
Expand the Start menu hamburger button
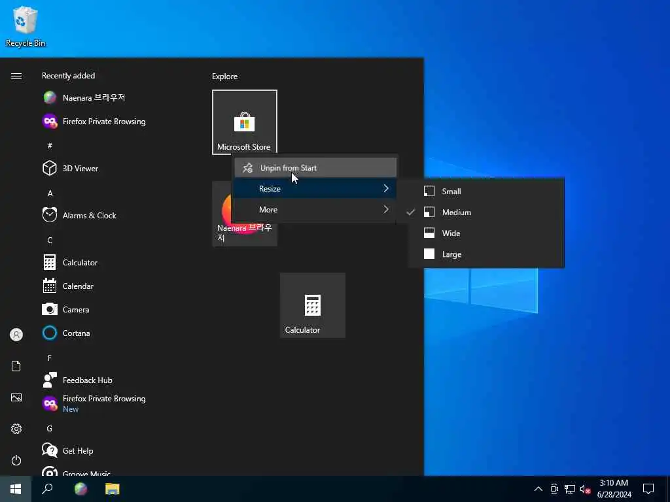tap(16, 76)
